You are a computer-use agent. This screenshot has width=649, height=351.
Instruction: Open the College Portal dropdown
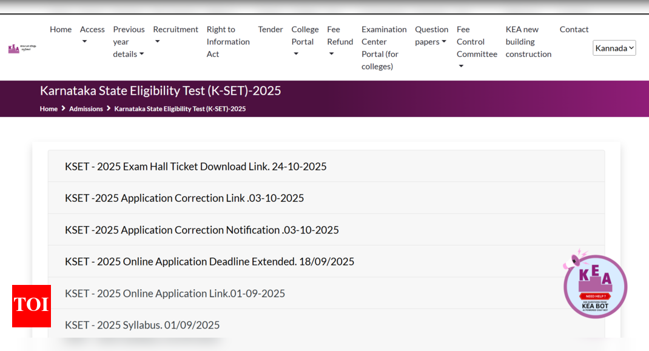304,41
